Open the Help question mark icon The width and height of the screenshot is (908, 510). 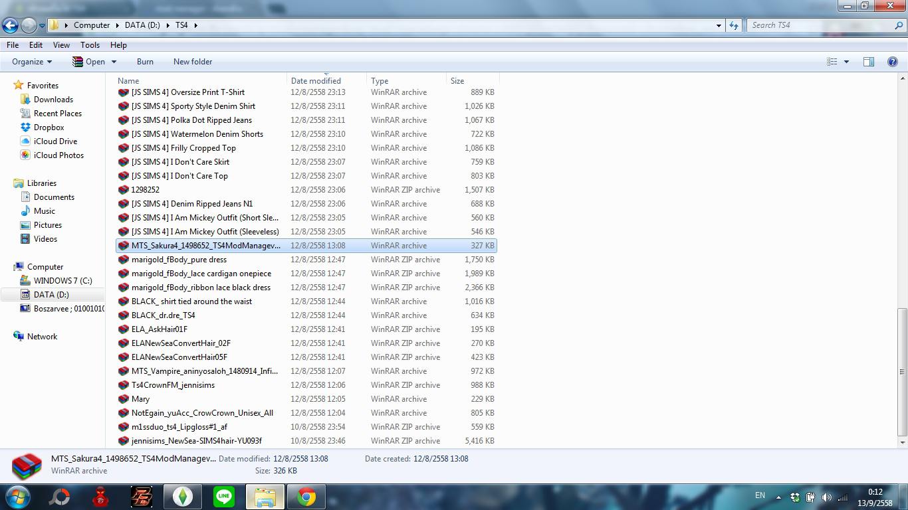tap(893, 62)
